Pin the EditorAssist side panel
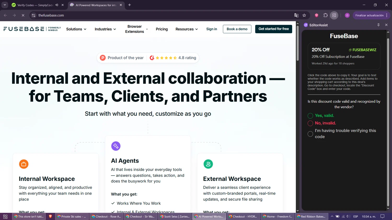This screenshot has width=392, height=220. [x=378, y=25]
